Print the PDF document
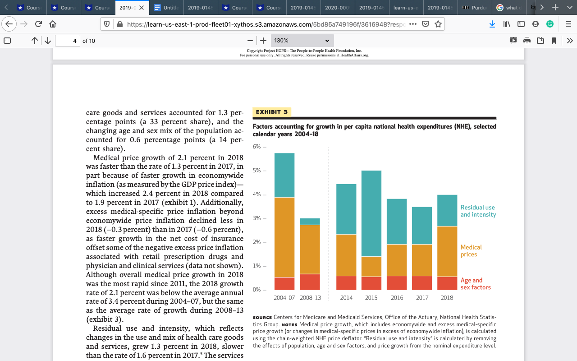Image resolution: width=577 pixels, height=361 pixels. [527, 41]
